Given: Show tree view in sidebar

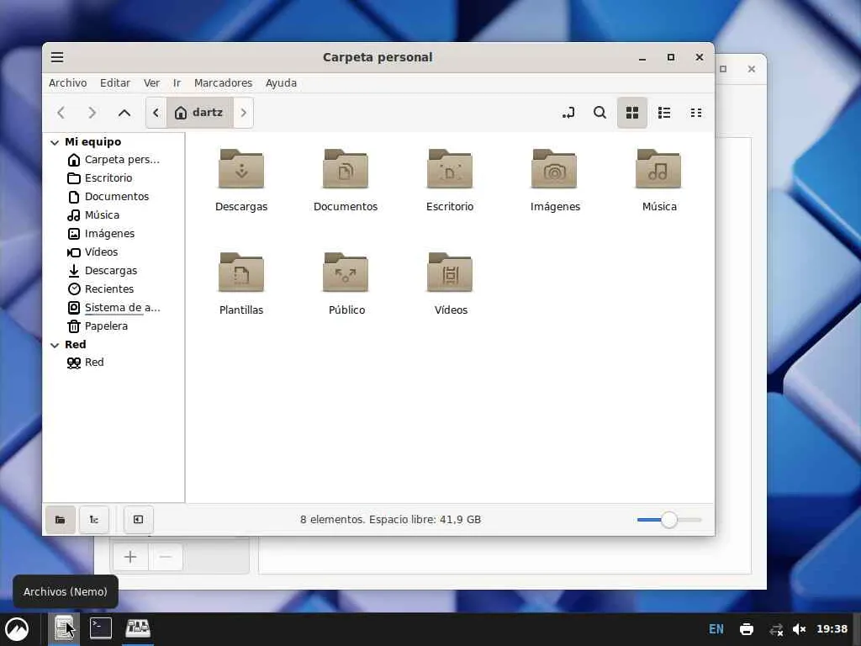Looking at the screenshot, I should 94,520.
